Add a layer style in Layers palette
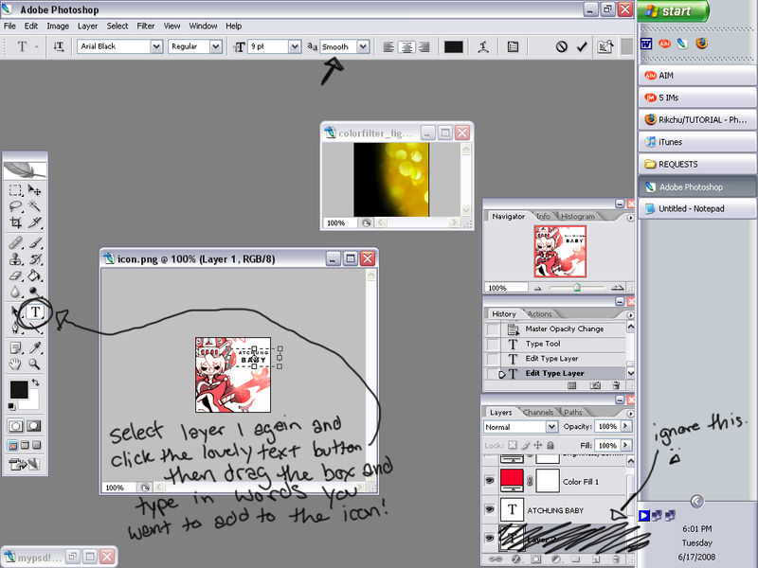 515,559
